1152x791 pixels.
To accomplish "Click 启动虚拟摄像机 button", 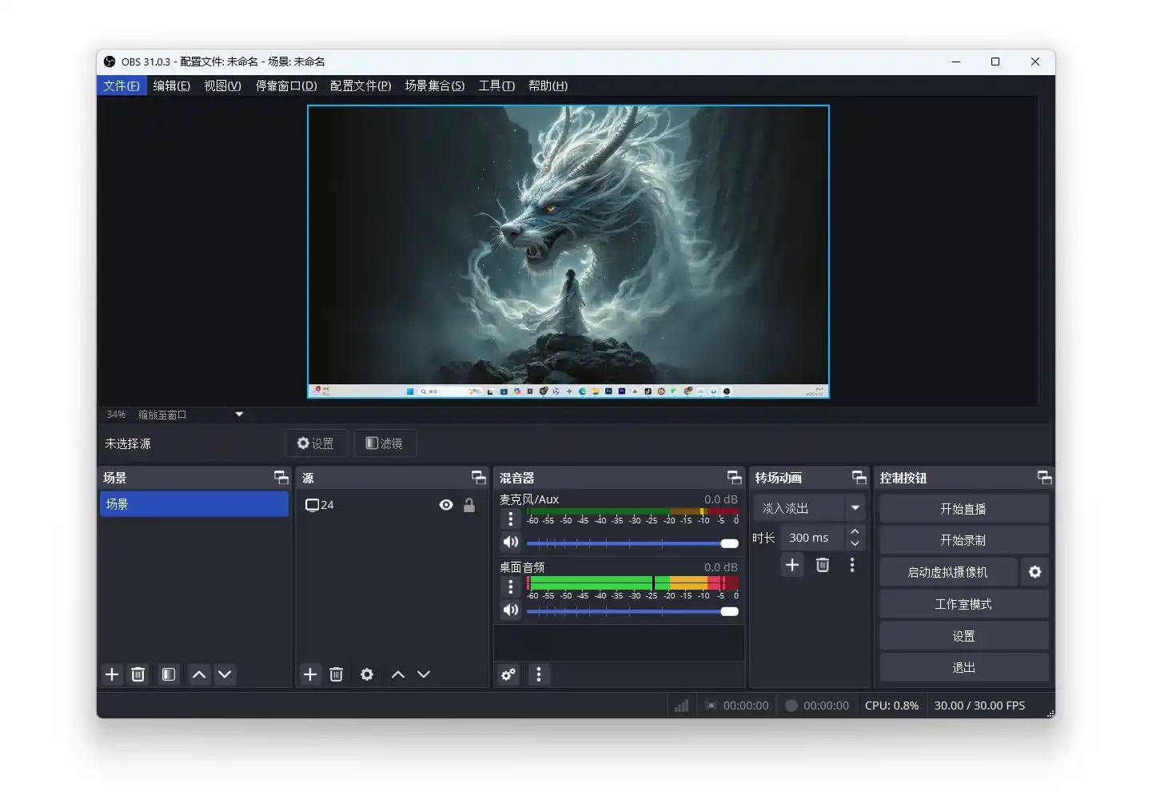I will point(948,572).
